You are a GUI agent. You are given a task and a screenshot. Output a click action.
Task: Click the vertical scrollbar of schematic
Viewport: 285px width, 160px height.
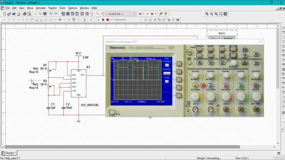(x=278, y=58)
